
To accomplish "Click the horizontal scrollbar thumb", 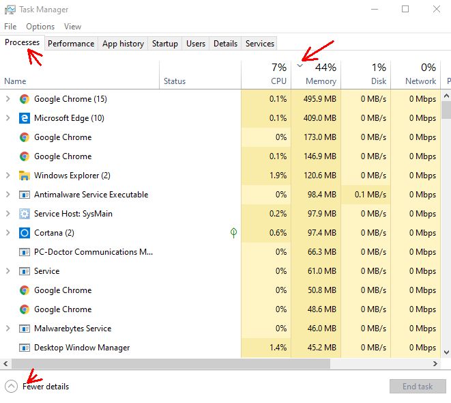I will coord(171,364).
